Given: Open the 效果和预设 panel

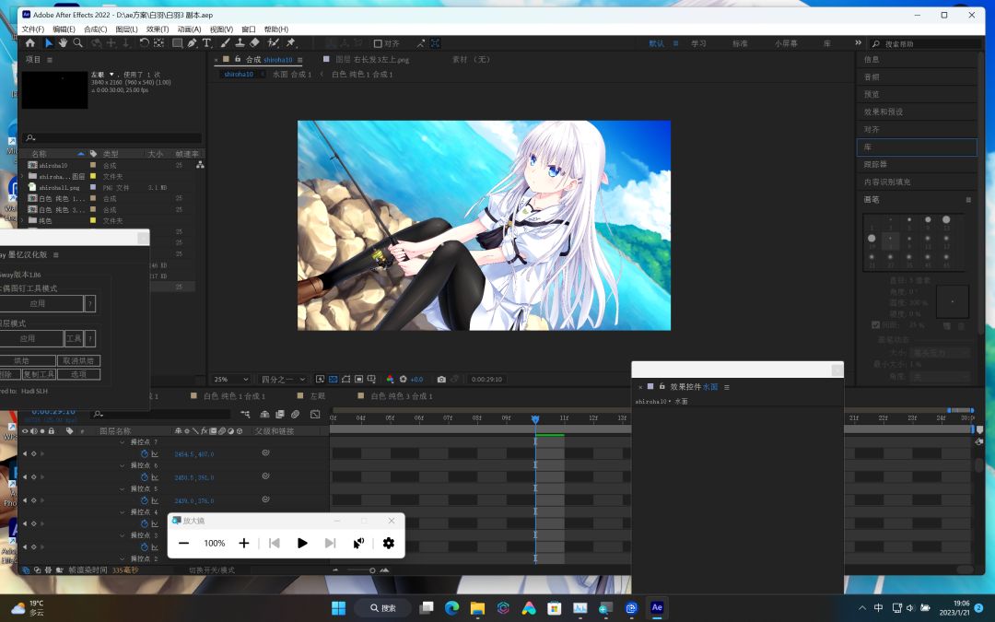Looking at the screenshot, I should [x=883, y=111].
